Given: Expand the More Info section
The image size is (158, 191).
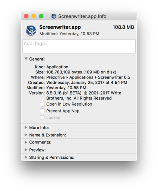Looking at the screenshot, I should pyautogui.click(x=26, y=128).
